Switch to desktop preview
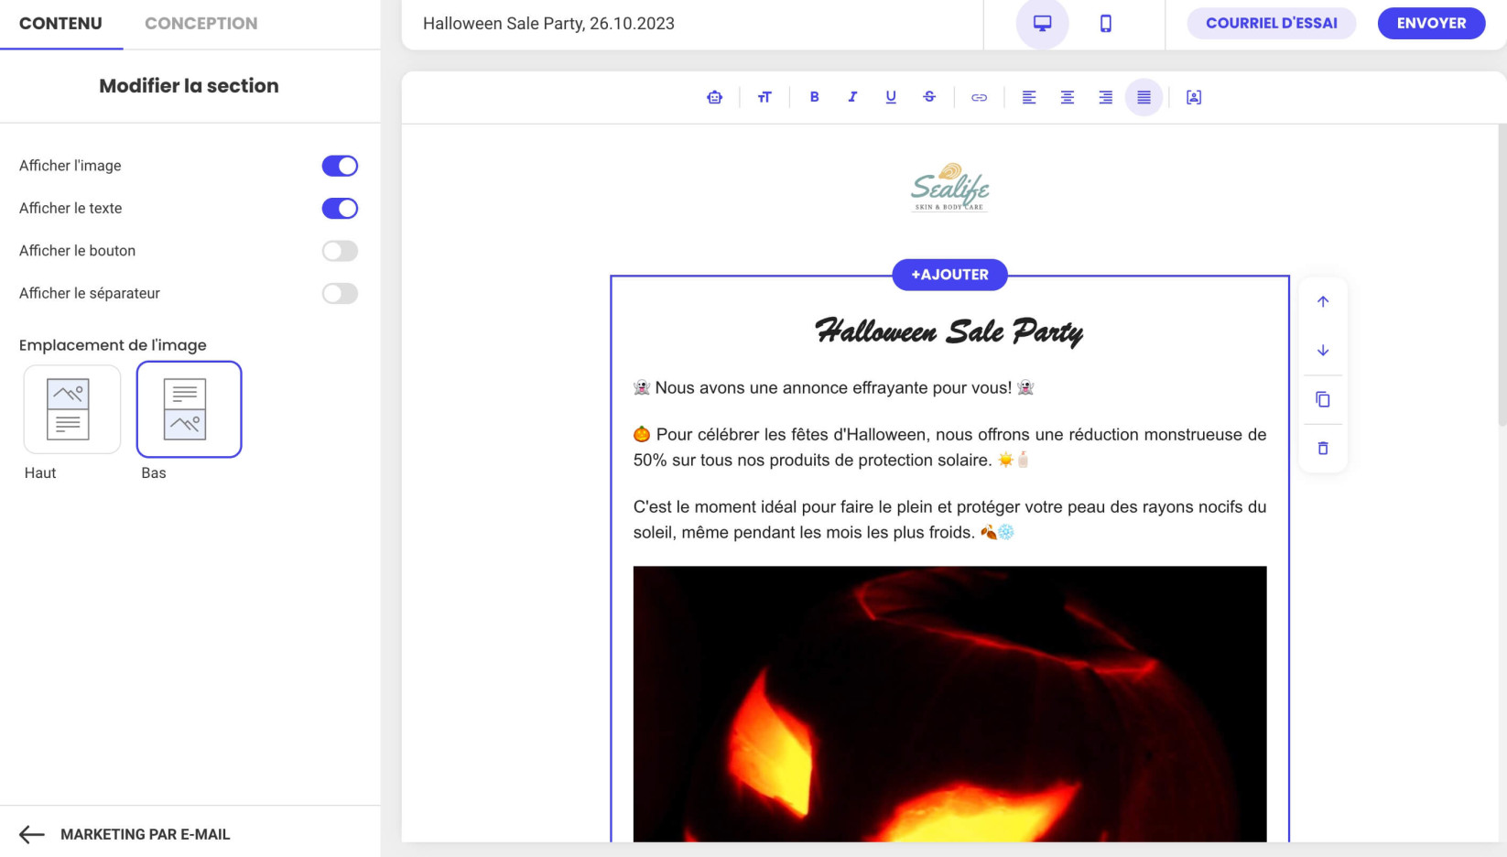This screenshot has height=857, width=1507. [x=1043, y=24]
